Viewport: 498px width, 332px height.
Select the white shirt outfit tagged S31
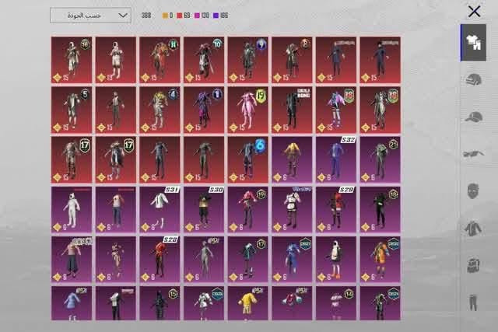(x=160, y=209)
